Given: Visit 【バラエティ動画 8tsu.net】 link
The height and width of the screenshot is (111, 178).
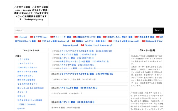Looking at the screenshot, I should click(x=126, y=41).
